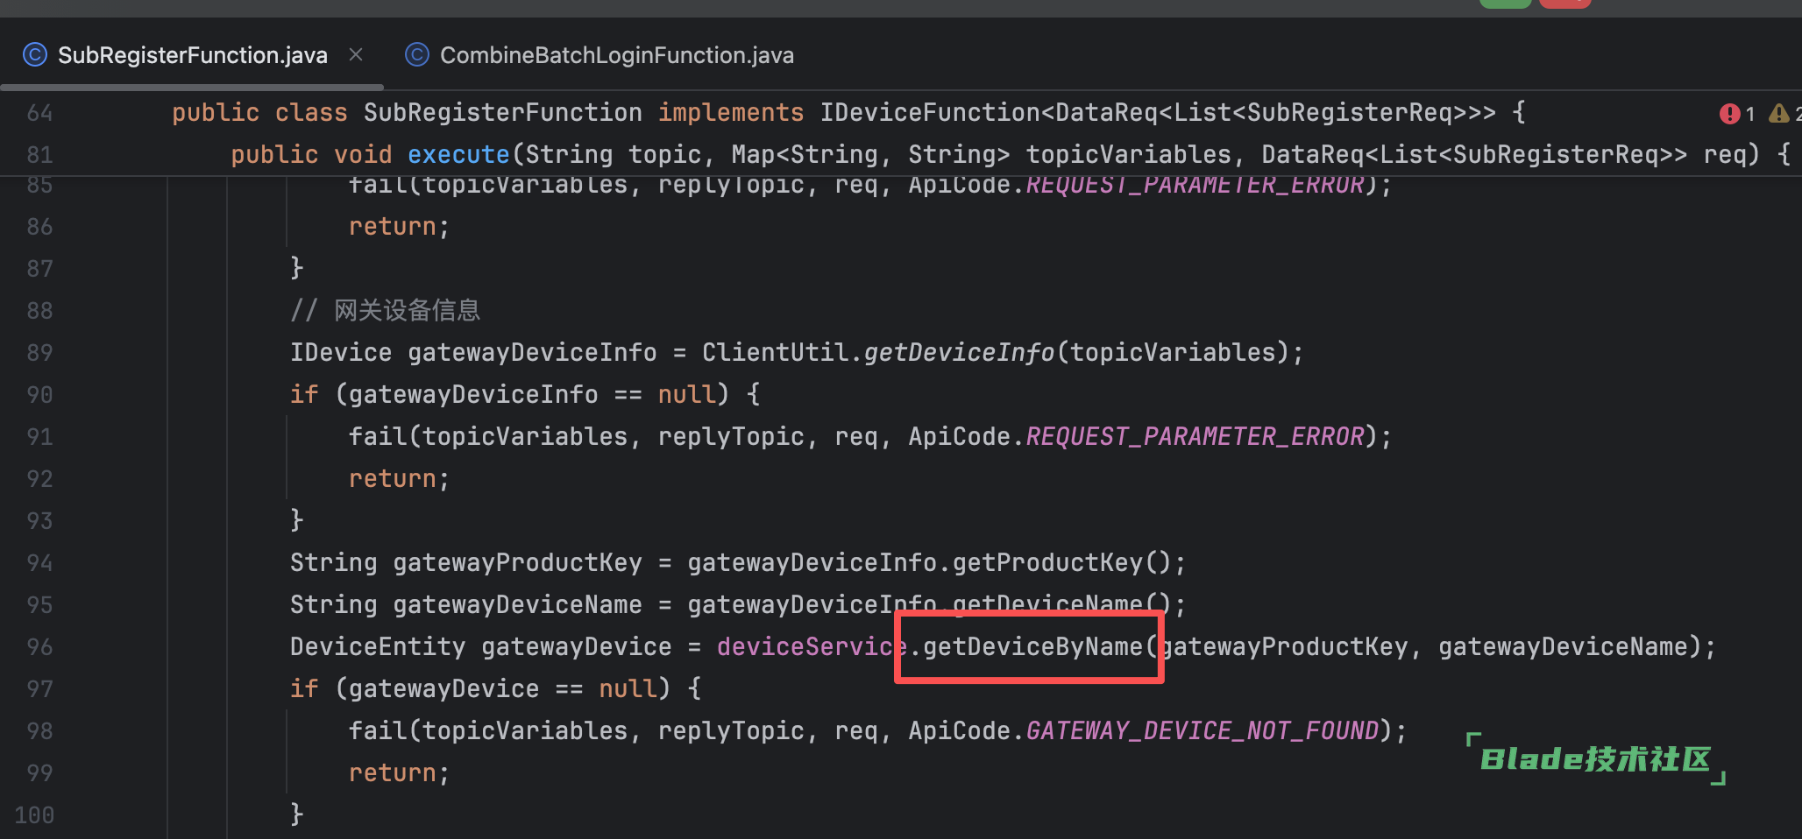Click the class icon on CombineBatchLoginFunction.java tab
Viewport: 1802px width, 839px height.
click(417, 55)
